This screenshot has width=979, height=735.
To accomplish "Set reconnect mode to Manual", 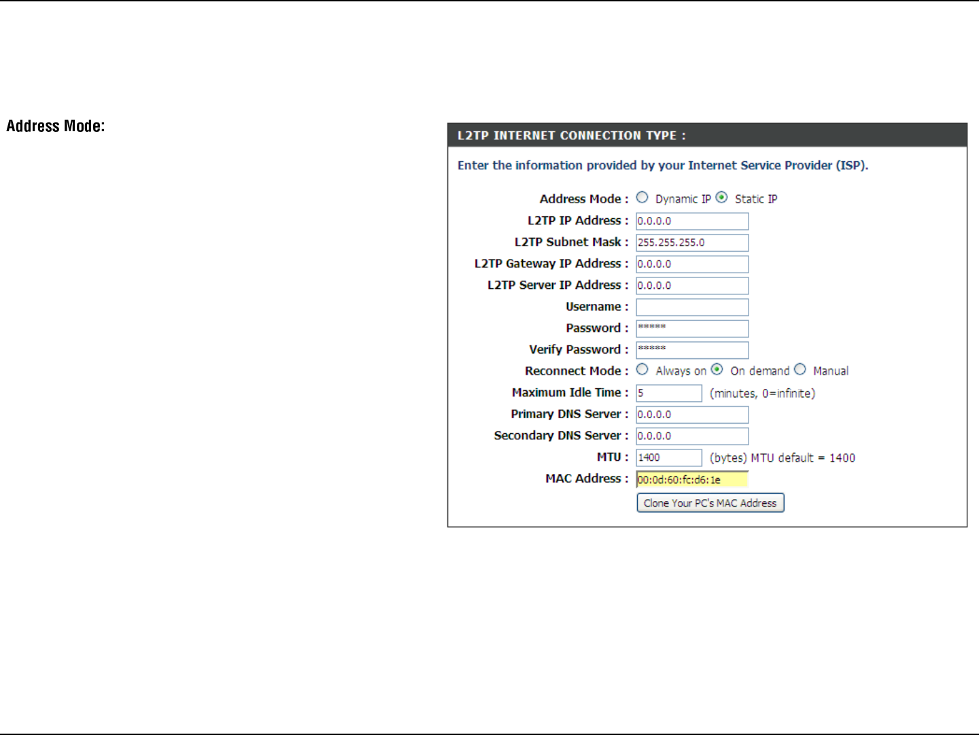I will pyautogui.click(x=800, y=370).
